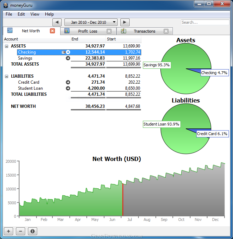Go to the previous date range
233x239 pixels.
[57, 22]
